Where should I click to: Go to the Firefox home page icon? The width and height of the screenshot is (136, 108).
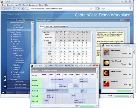coord(23,9)
